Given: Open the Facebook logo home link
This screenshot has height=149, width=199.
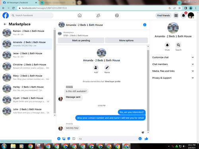Looking at the screenshot, I should click(x=6, y=15).
